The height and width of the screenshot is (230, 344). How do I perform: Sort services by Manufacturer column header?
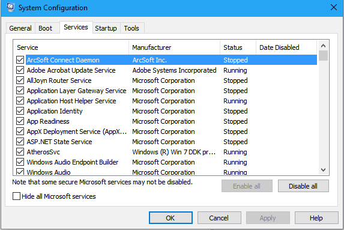tap(175, 47)
